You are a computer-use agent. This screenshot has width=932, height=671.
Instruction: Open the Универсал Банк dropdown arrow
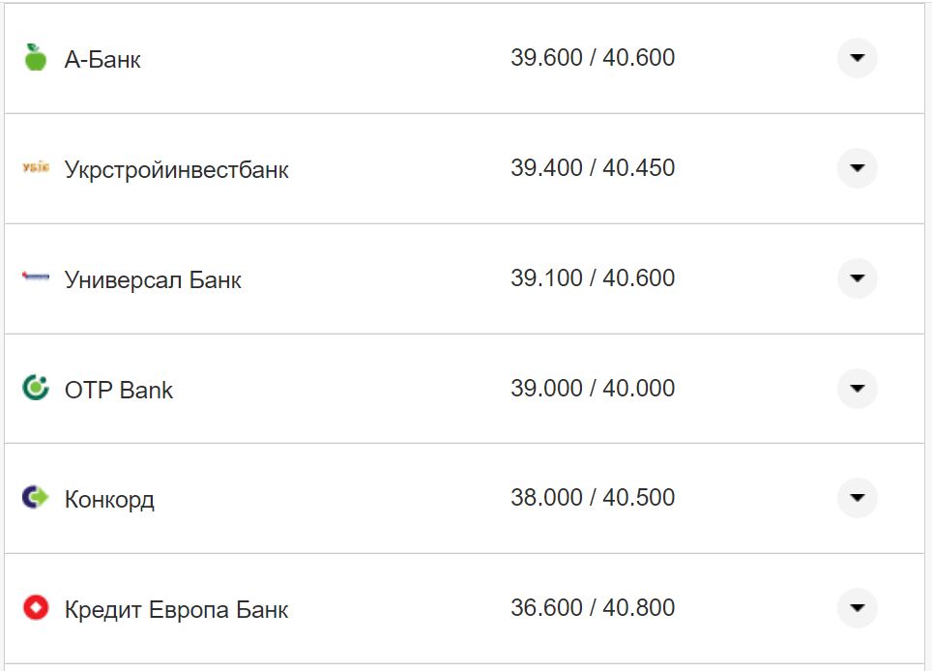[857, 278]
